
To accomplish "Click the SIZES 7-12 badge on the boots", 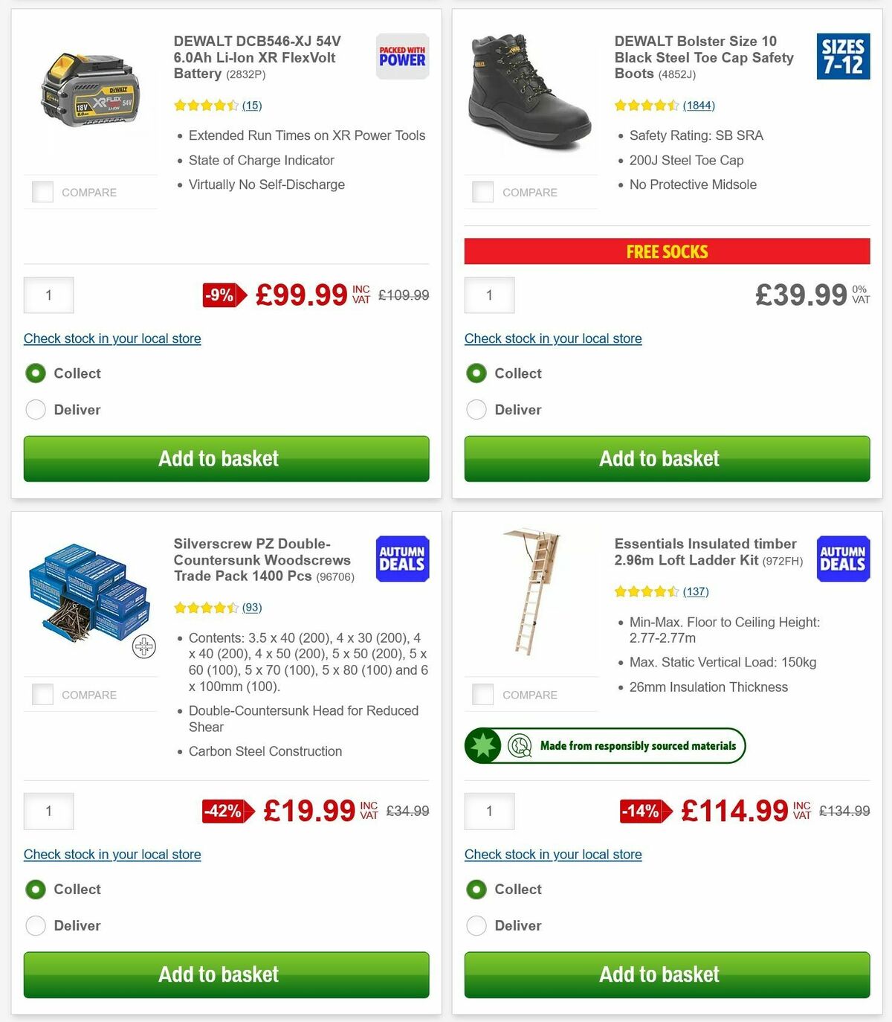I will click(x=844, y=55).
